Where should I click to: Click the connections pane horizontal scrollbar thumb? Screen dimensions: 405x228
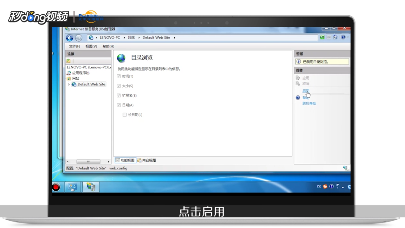pyautogui.click(x=88, y=161)
